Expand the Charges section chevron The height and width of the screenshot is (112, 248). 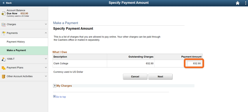coord(46,24)
